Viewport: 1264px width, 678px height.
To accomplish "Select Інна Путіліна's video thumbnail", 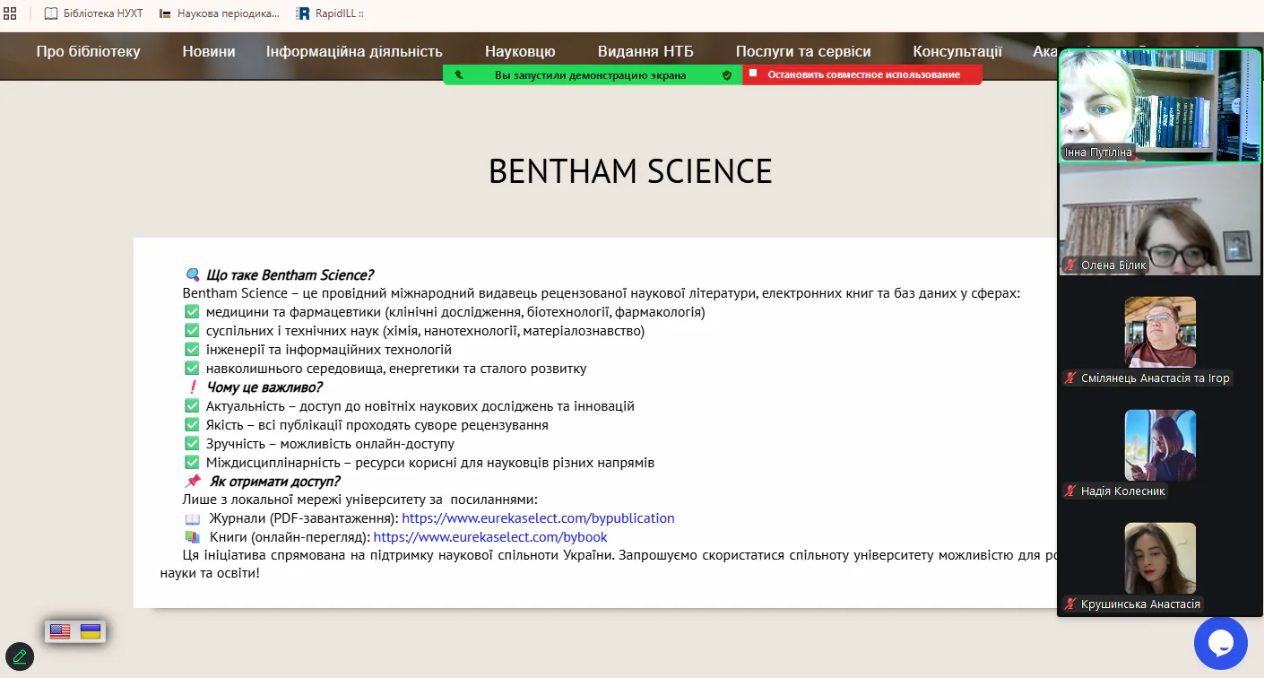I will [x=1159, y=105].
